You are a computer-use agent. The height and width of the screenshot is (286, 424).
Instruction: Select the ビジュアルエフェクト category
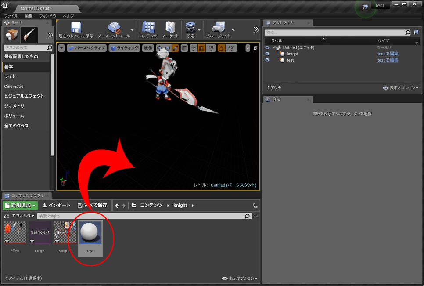click(26, 96)
